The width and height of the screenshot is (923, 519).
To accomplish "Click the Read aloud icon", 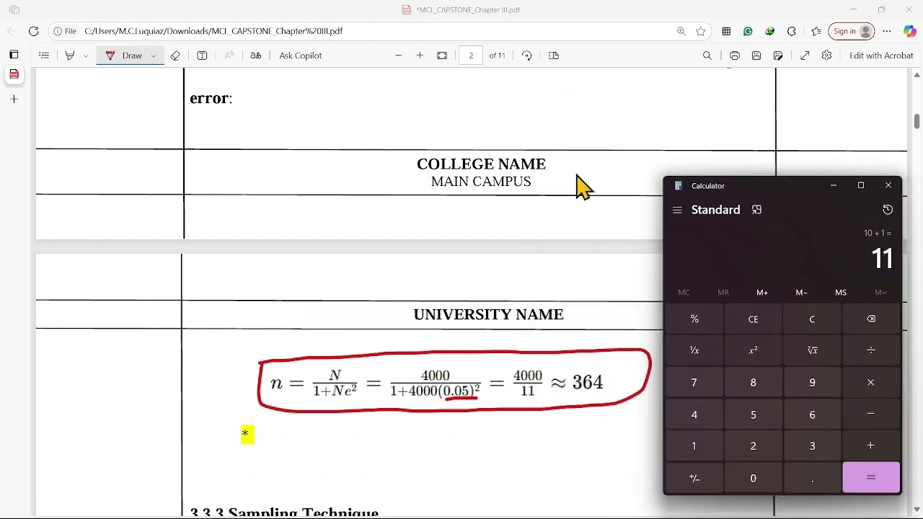I will pyautogui.click(x=229, y=56).
